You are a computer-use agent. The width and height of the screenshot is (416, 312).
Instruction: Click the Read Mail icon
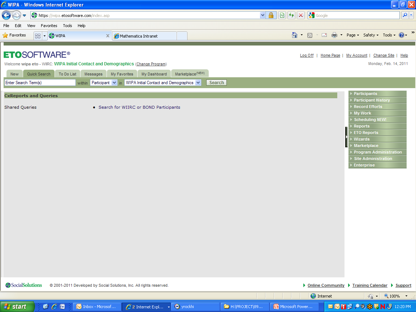[x=324, y=35]
